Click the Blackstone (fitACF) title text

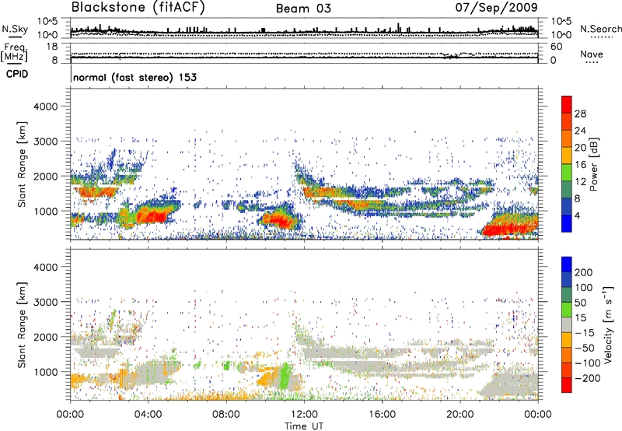click(138, 8)
